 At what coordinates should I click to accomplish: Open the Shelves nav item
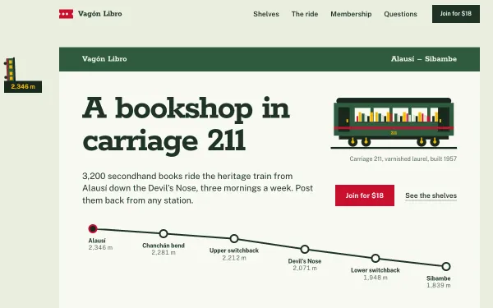(x=266, y=14)
